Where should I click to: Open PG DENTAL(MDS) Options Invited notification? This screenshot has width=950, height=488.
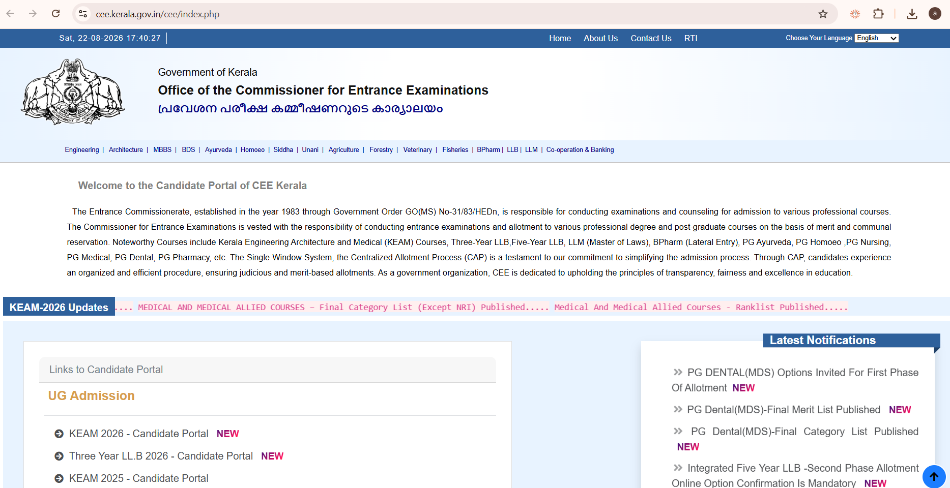795,380
